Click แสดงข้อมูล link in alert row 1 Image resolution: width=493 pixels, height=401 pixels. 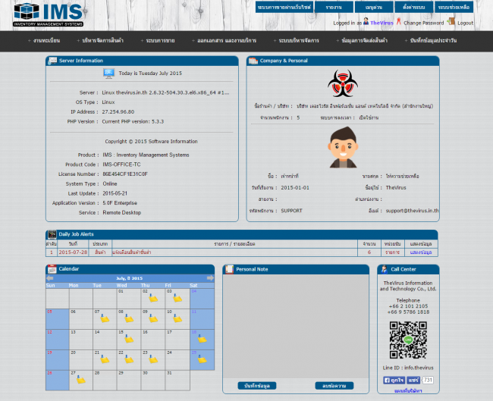tap(421, 252)
